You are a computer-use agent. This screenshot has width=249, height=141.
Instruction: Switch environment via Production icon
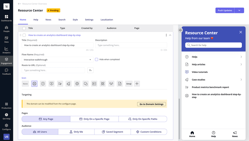pos(6,106)
